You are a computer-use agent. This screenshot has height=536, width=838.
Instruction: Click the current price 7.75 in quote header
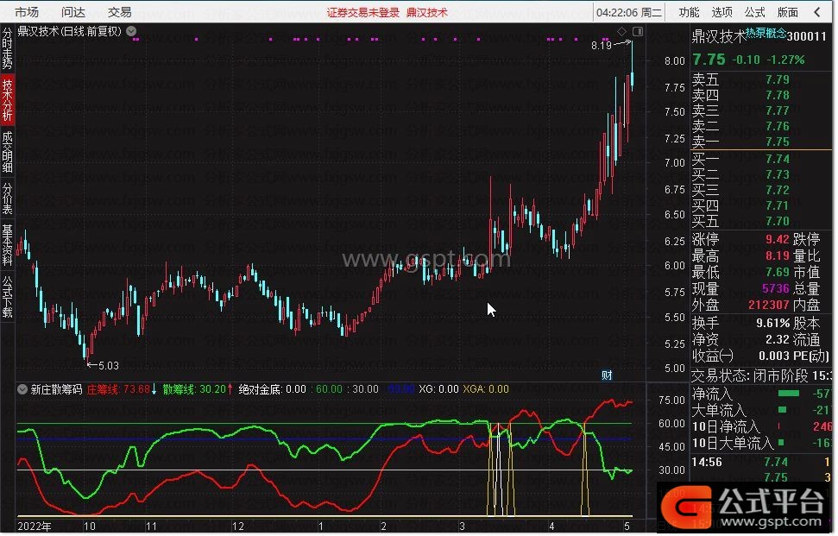[x=709, y=60]
